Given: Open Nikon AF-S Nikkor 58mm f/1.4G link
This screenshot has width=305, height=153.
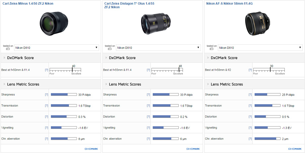Looking at the screenshot, I should (229, 3).
